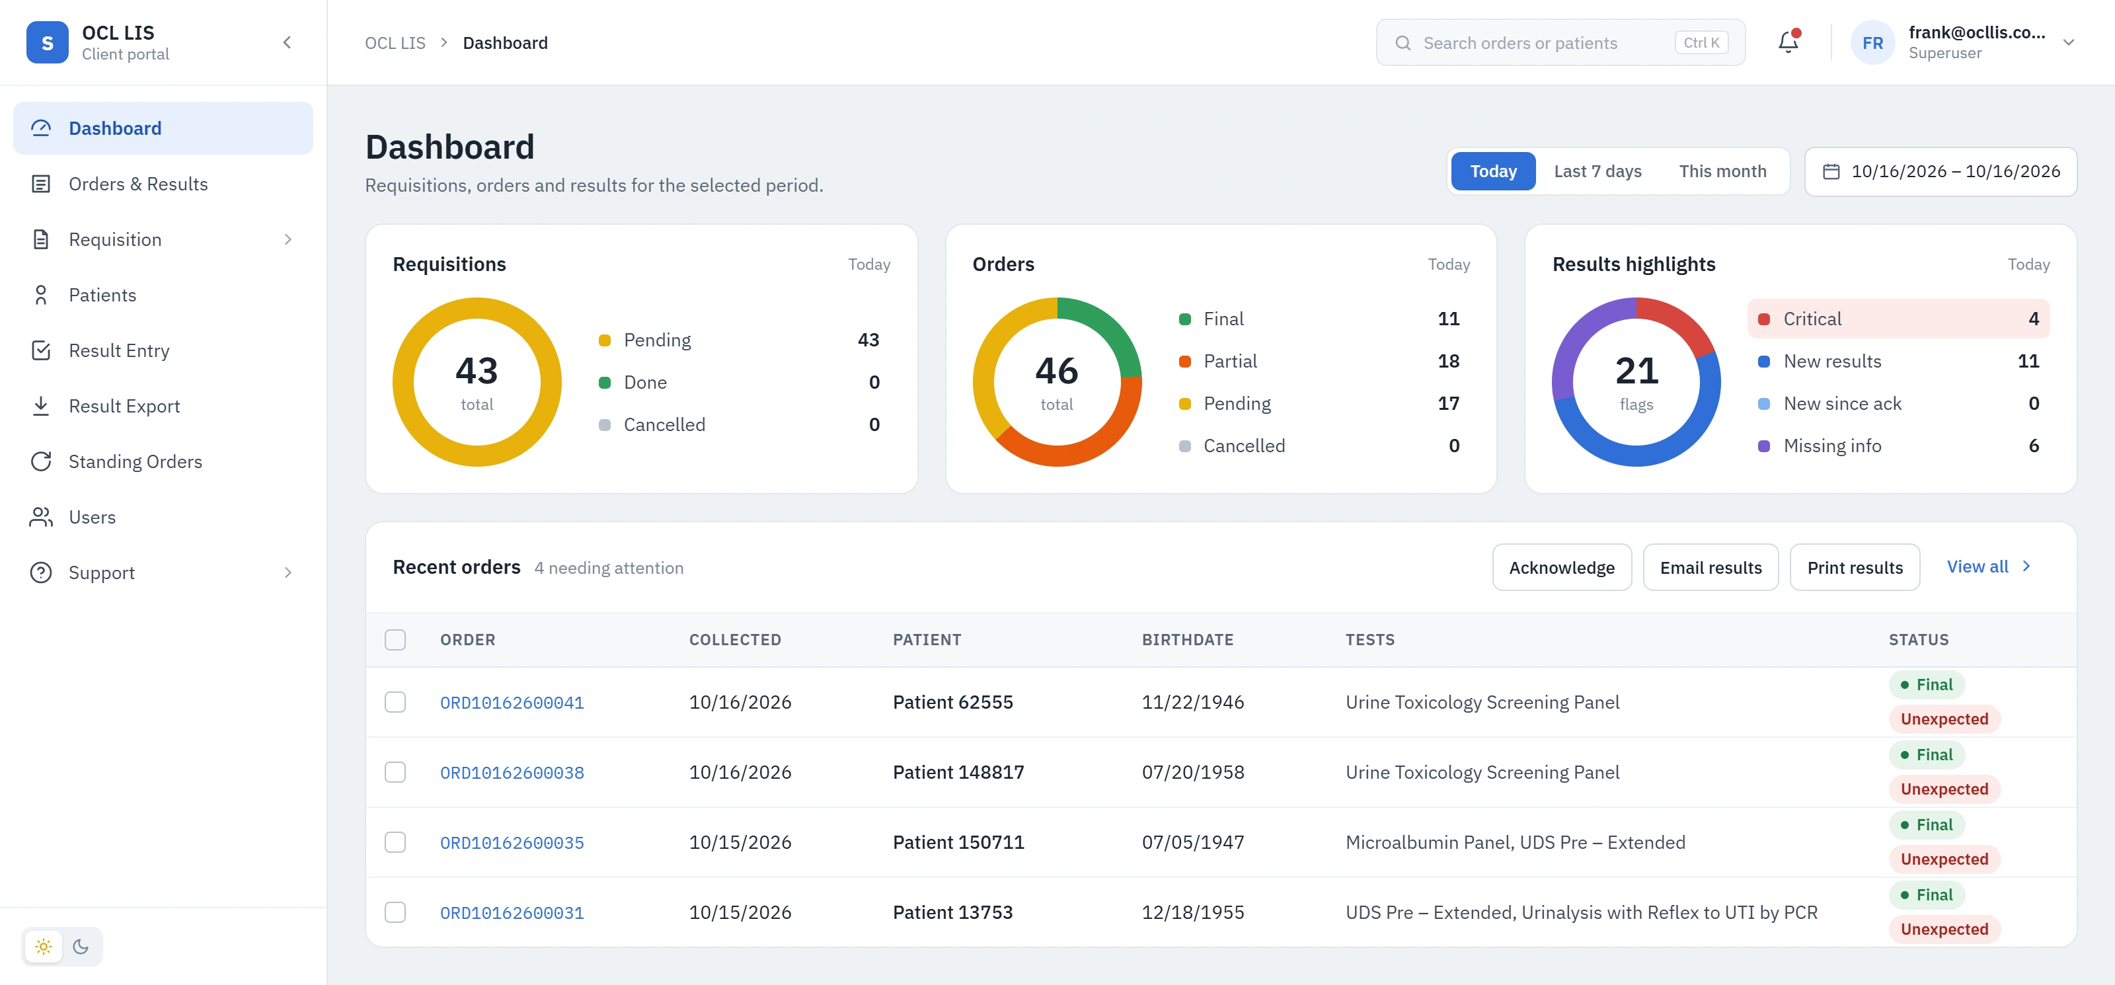Viewport: 2115px width, 985px height.
Task: Click the Acknowledge button
Action: point(1562,568)
